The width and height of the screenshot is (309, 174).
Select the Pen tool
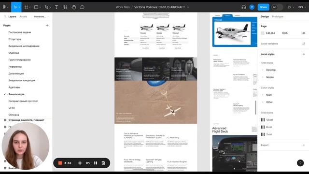coord(47,7)
